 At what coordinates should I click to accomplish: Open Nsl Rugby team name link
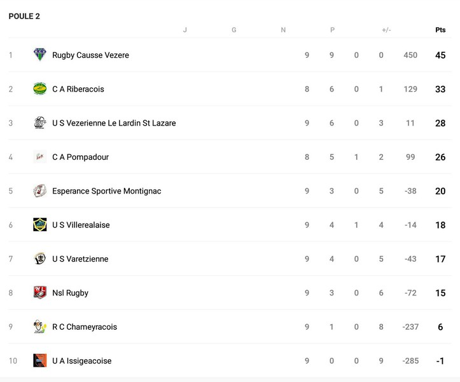pos(70,293)
